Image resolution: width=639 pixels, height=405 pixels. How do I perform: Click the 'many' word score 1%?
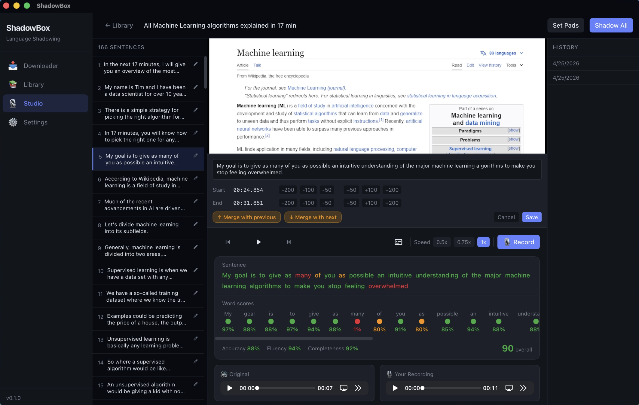click(357, 321)
